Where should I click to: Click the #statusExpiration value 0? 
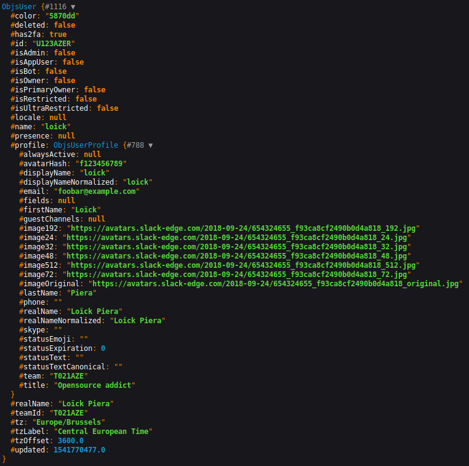click(103, 348)
